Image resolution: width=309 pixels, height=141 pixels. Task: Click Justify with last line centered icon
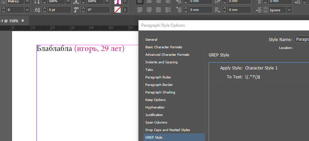pos(149,10)
